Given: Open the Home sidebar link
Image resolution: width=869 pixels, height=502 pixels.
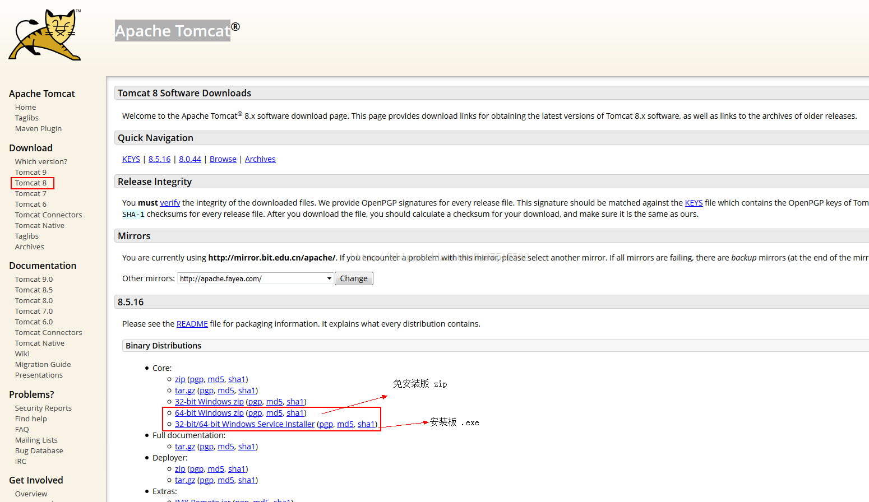Looking at the screenshot, I should tap(25, 107).
